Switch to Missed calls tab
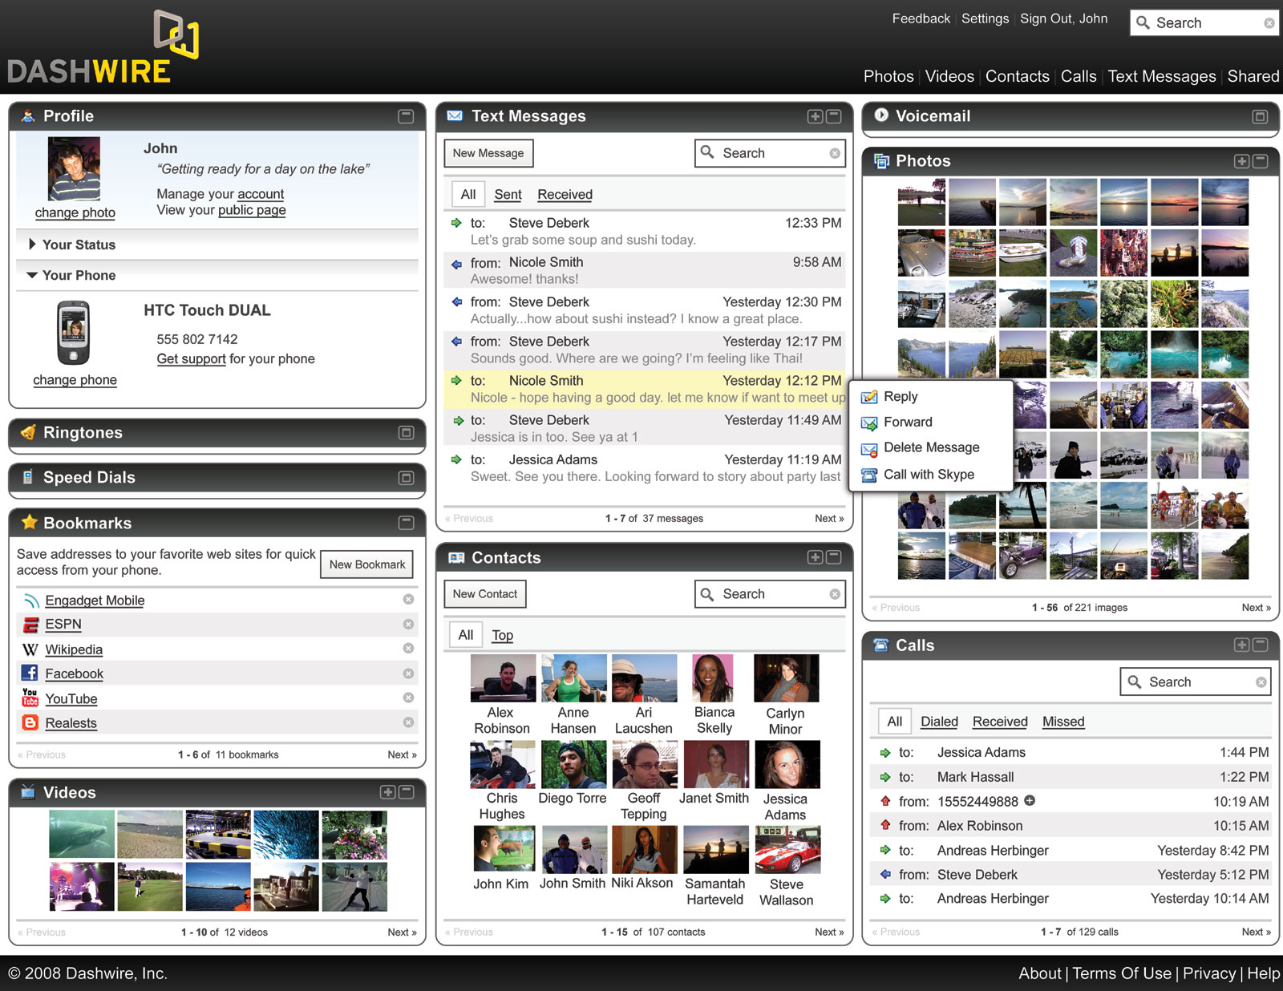 [x=1062, y=722]
